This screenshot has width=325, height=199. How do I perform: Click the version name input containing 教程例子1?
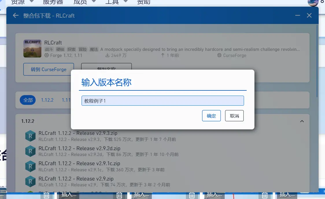pyautogui.click(x=162, y=101)
